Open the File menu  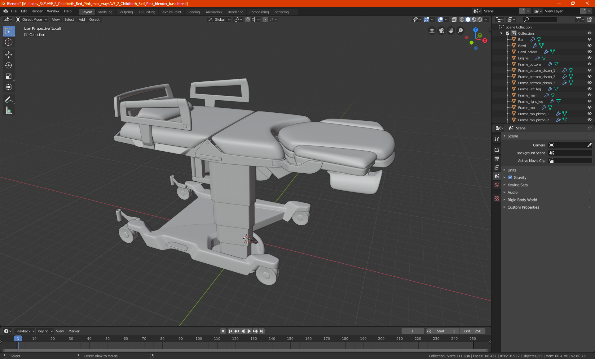tap(14, 11)
